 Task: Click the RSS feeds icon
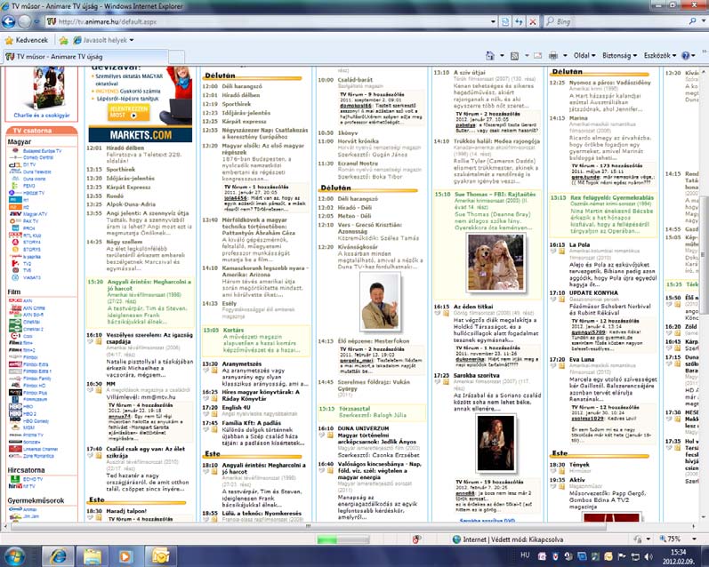514,56
